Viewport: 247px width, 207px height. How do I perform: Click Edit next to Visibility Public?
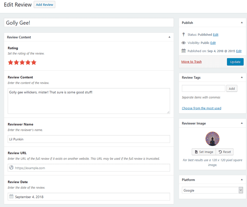(x=213, y=42)
